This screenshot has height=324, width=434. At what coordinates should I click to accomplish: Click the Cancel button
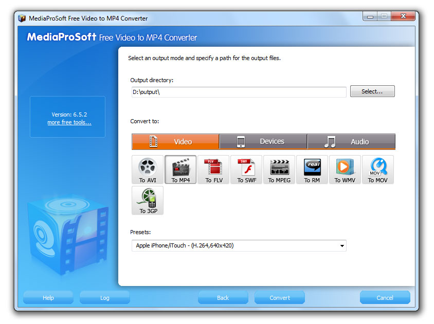pos(385,298)
